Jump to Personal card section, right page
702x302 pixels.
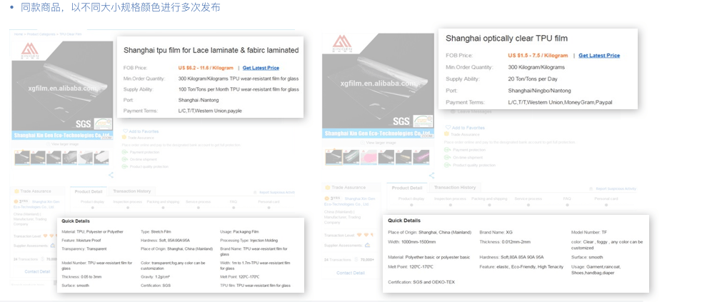[606, 199]
